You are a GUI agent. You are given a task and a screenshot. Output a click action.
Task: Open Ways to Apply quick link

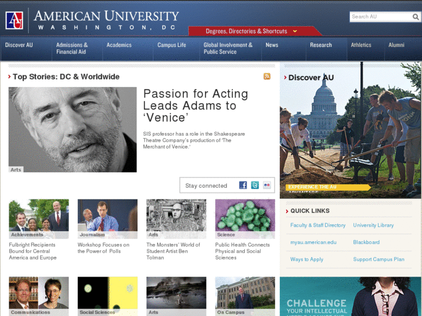(306, 260)
